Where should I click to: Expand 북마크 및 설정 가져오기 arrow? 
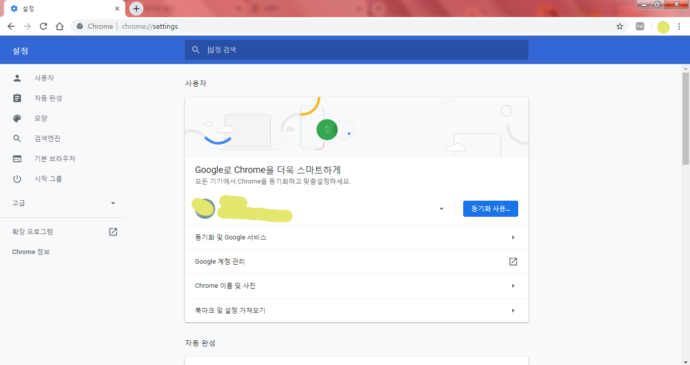pos(513,311)
